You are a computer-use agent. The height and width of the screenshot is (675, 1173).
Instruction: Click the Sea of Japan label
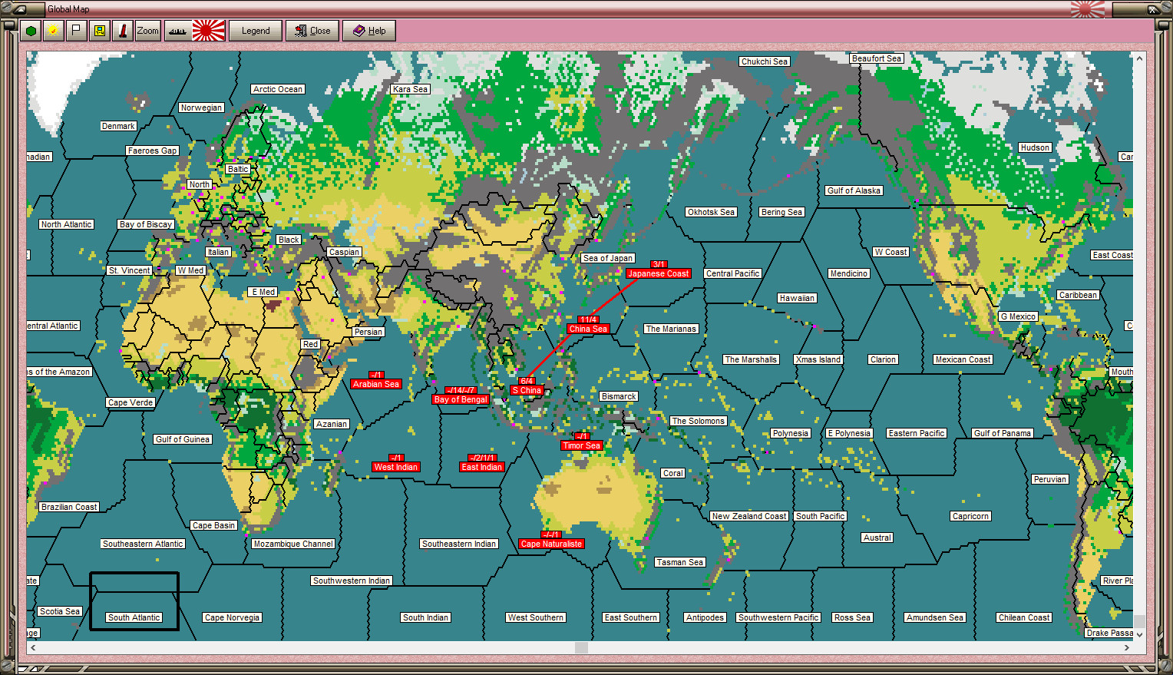coord(608,258)
